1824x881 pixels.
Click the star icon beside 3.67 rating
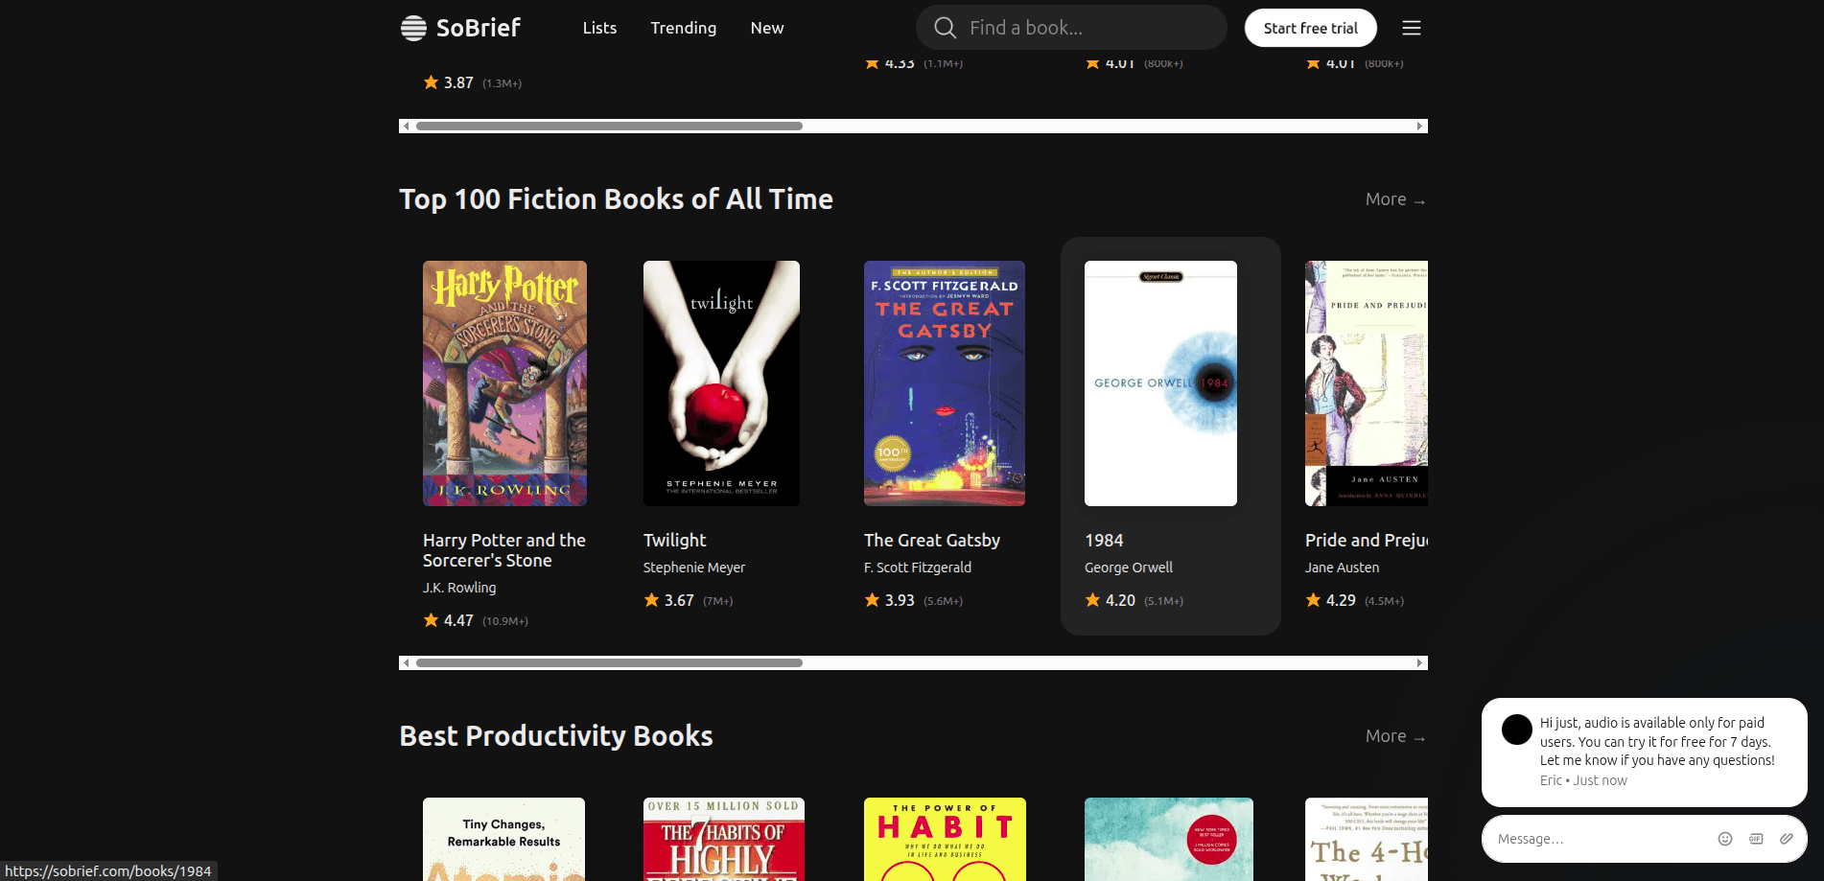(652, 600)
